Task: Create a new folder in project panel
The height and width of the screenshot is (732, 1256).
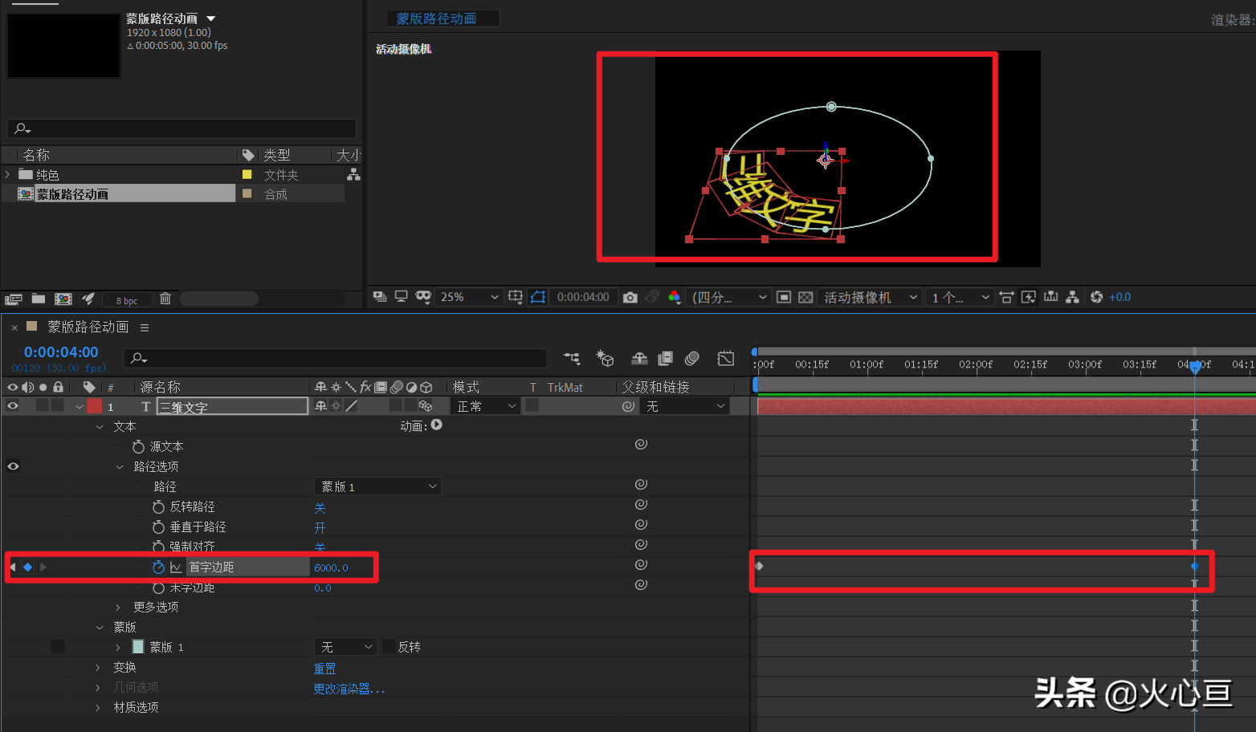Action: pyautogui.click(x=38, y=299)
